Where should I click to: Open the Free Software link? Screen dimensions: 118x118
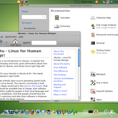point(60,68)
